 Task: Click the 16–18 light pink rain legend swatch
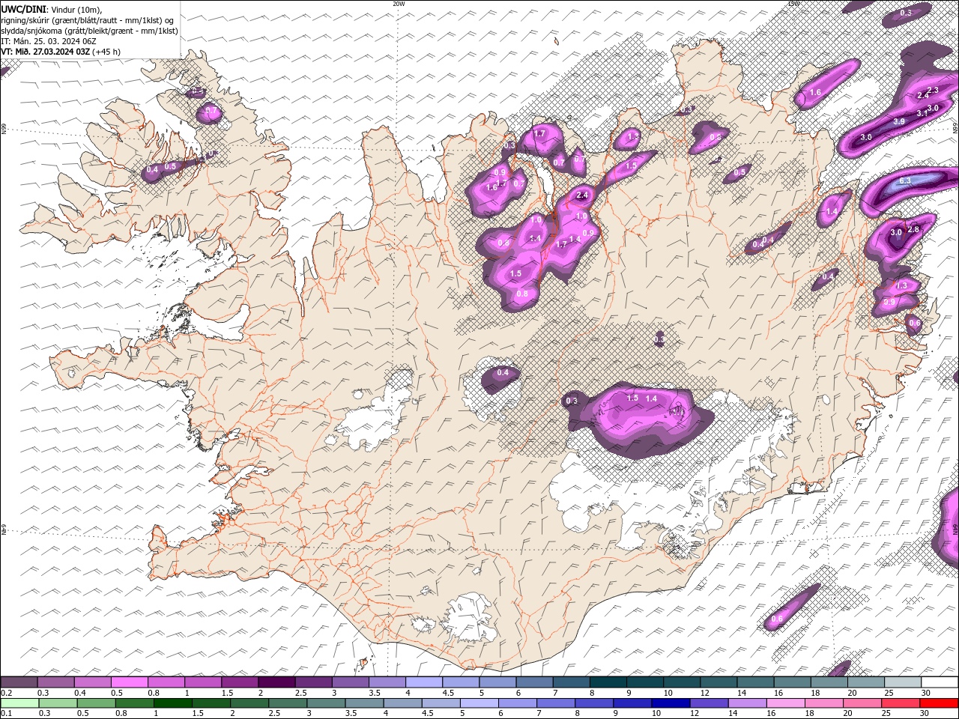click(785, 703)
